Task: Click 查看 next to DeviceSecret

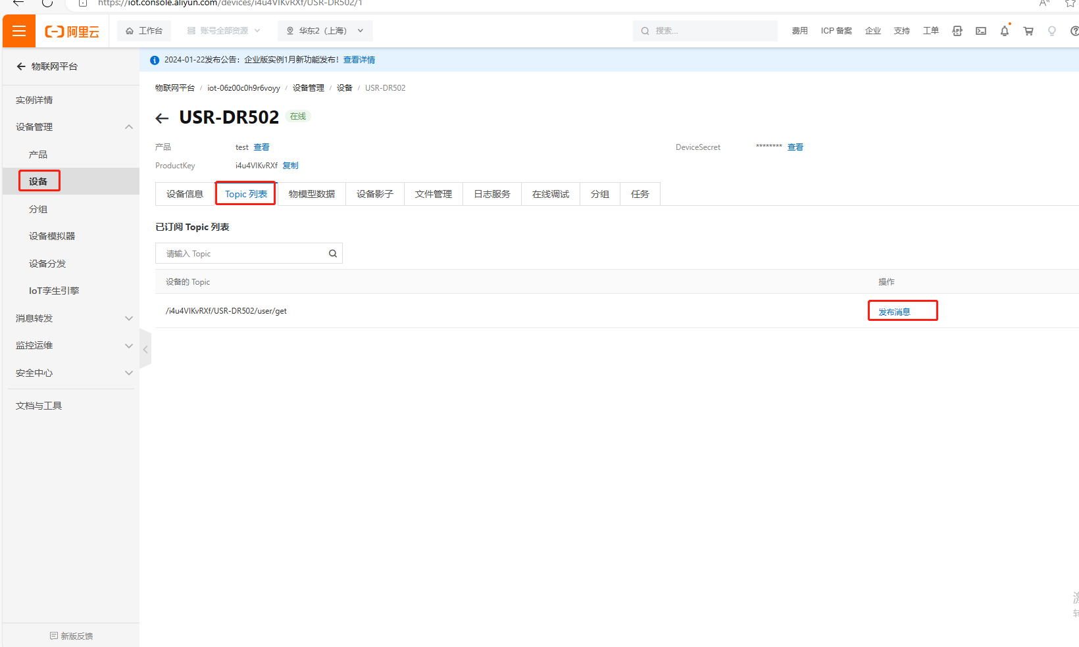Action: (795, 147)
